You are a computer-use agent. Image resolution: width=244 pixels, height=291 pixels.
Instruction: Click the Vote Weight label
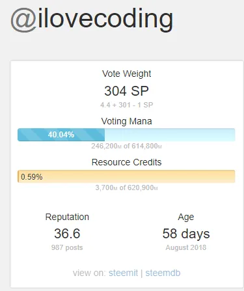[x=127, y=74]
